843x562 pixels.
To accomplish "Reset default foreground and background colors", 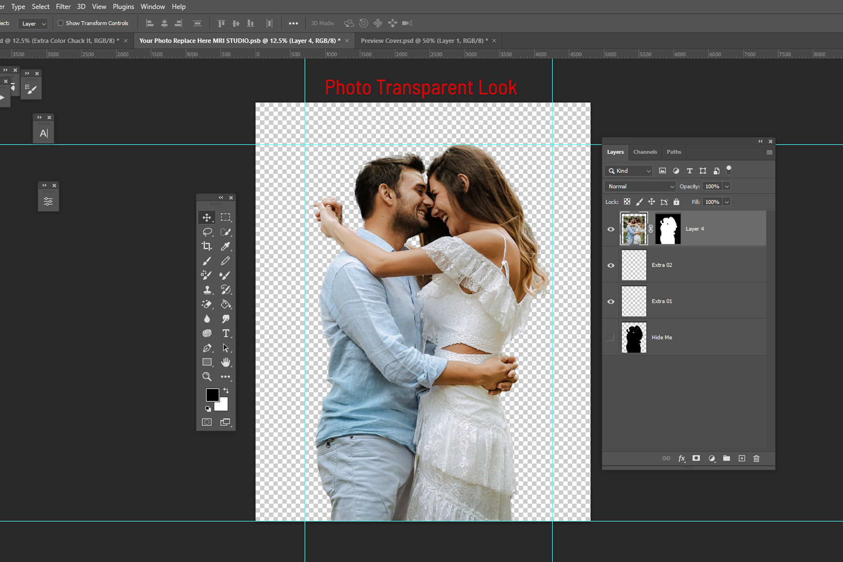I will [208, 409].
